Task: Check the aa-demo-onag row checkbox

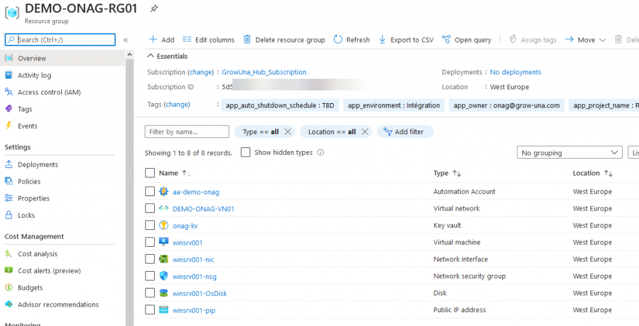Action: [x=150, y=191]
